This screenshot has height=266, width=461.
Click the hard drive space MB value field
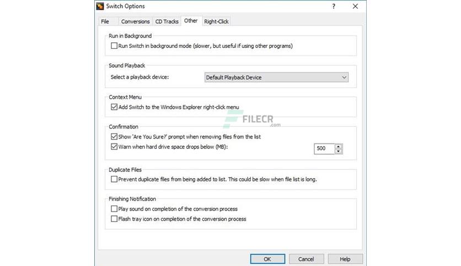pyautogui.click(x=324, y=148)
